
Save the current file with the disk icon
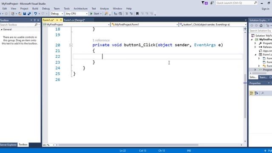point(25,14)
